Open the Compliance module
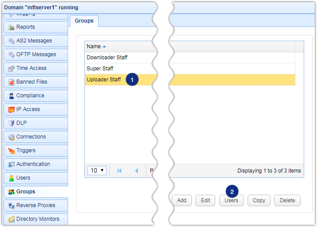Screen dimensions: 317x227 coord(35,96)
